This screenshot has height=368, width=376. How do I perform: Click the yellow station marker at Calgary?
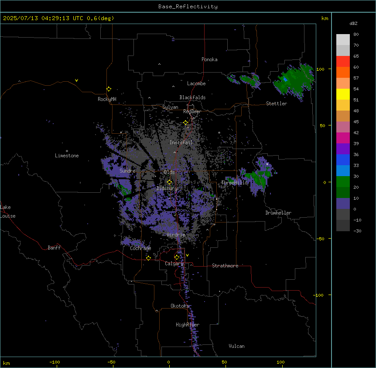pos(177,257)
